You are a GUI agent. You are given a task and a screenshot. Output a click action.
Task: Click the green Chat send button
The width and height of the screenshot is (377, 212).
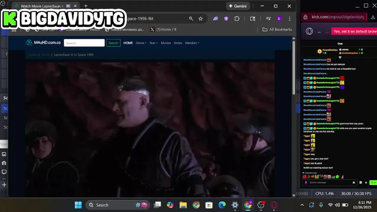(x=373, y=183)
